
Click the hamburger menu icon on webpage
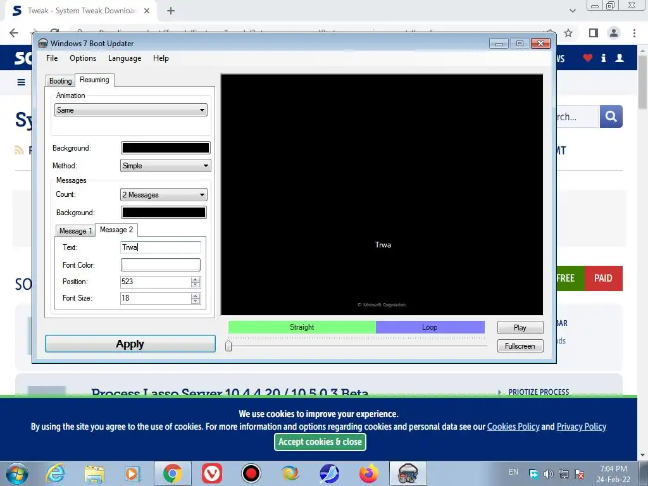pos(21,82)
